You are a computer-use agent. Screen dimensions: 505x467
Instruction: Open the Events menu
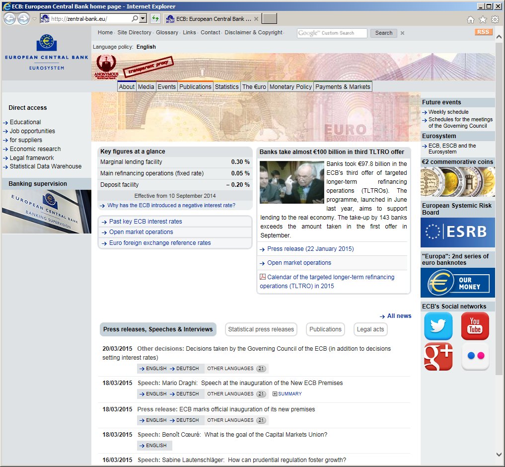click(166, 87)
